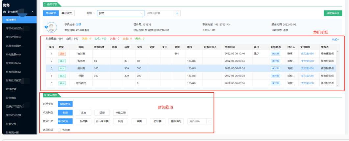
Task: Click the ellipsis icon next to 更多分类
Action: coord(209,121)
